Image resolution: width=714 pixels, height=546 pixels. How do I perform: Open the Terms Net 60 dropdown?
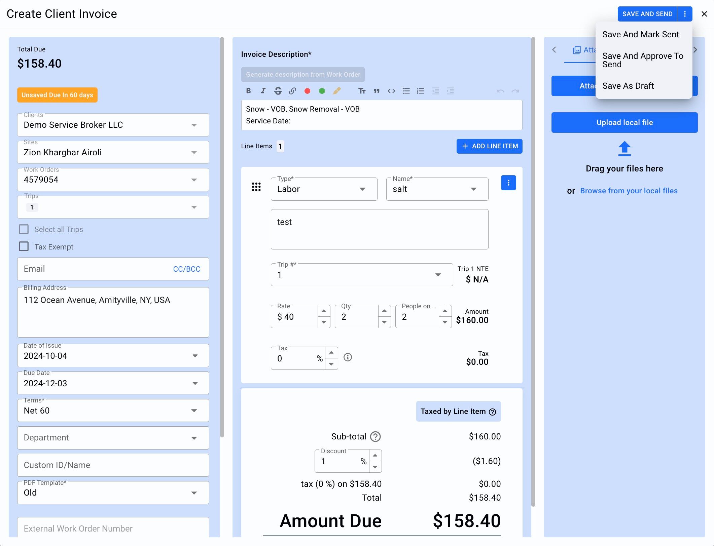click(x=194, y=411)
